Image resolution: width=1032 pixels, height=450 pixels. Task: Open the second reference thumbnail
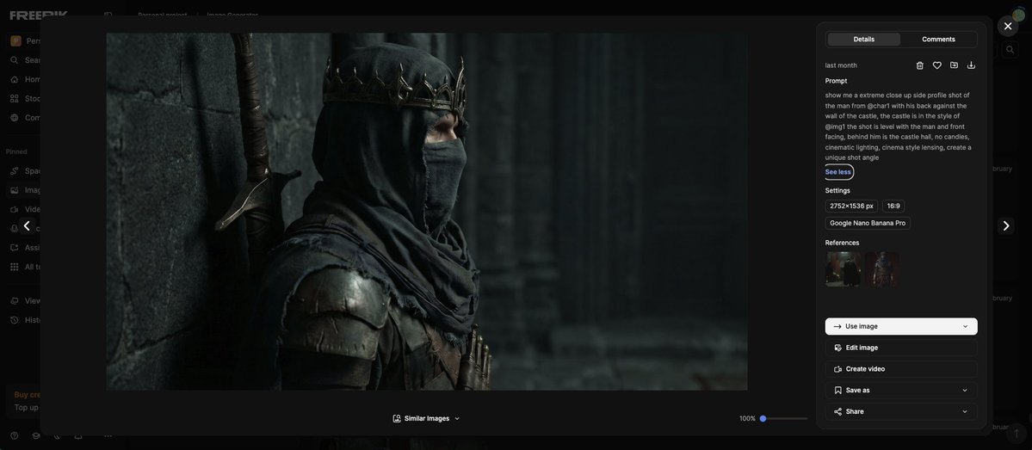click(x=882, y=269)
